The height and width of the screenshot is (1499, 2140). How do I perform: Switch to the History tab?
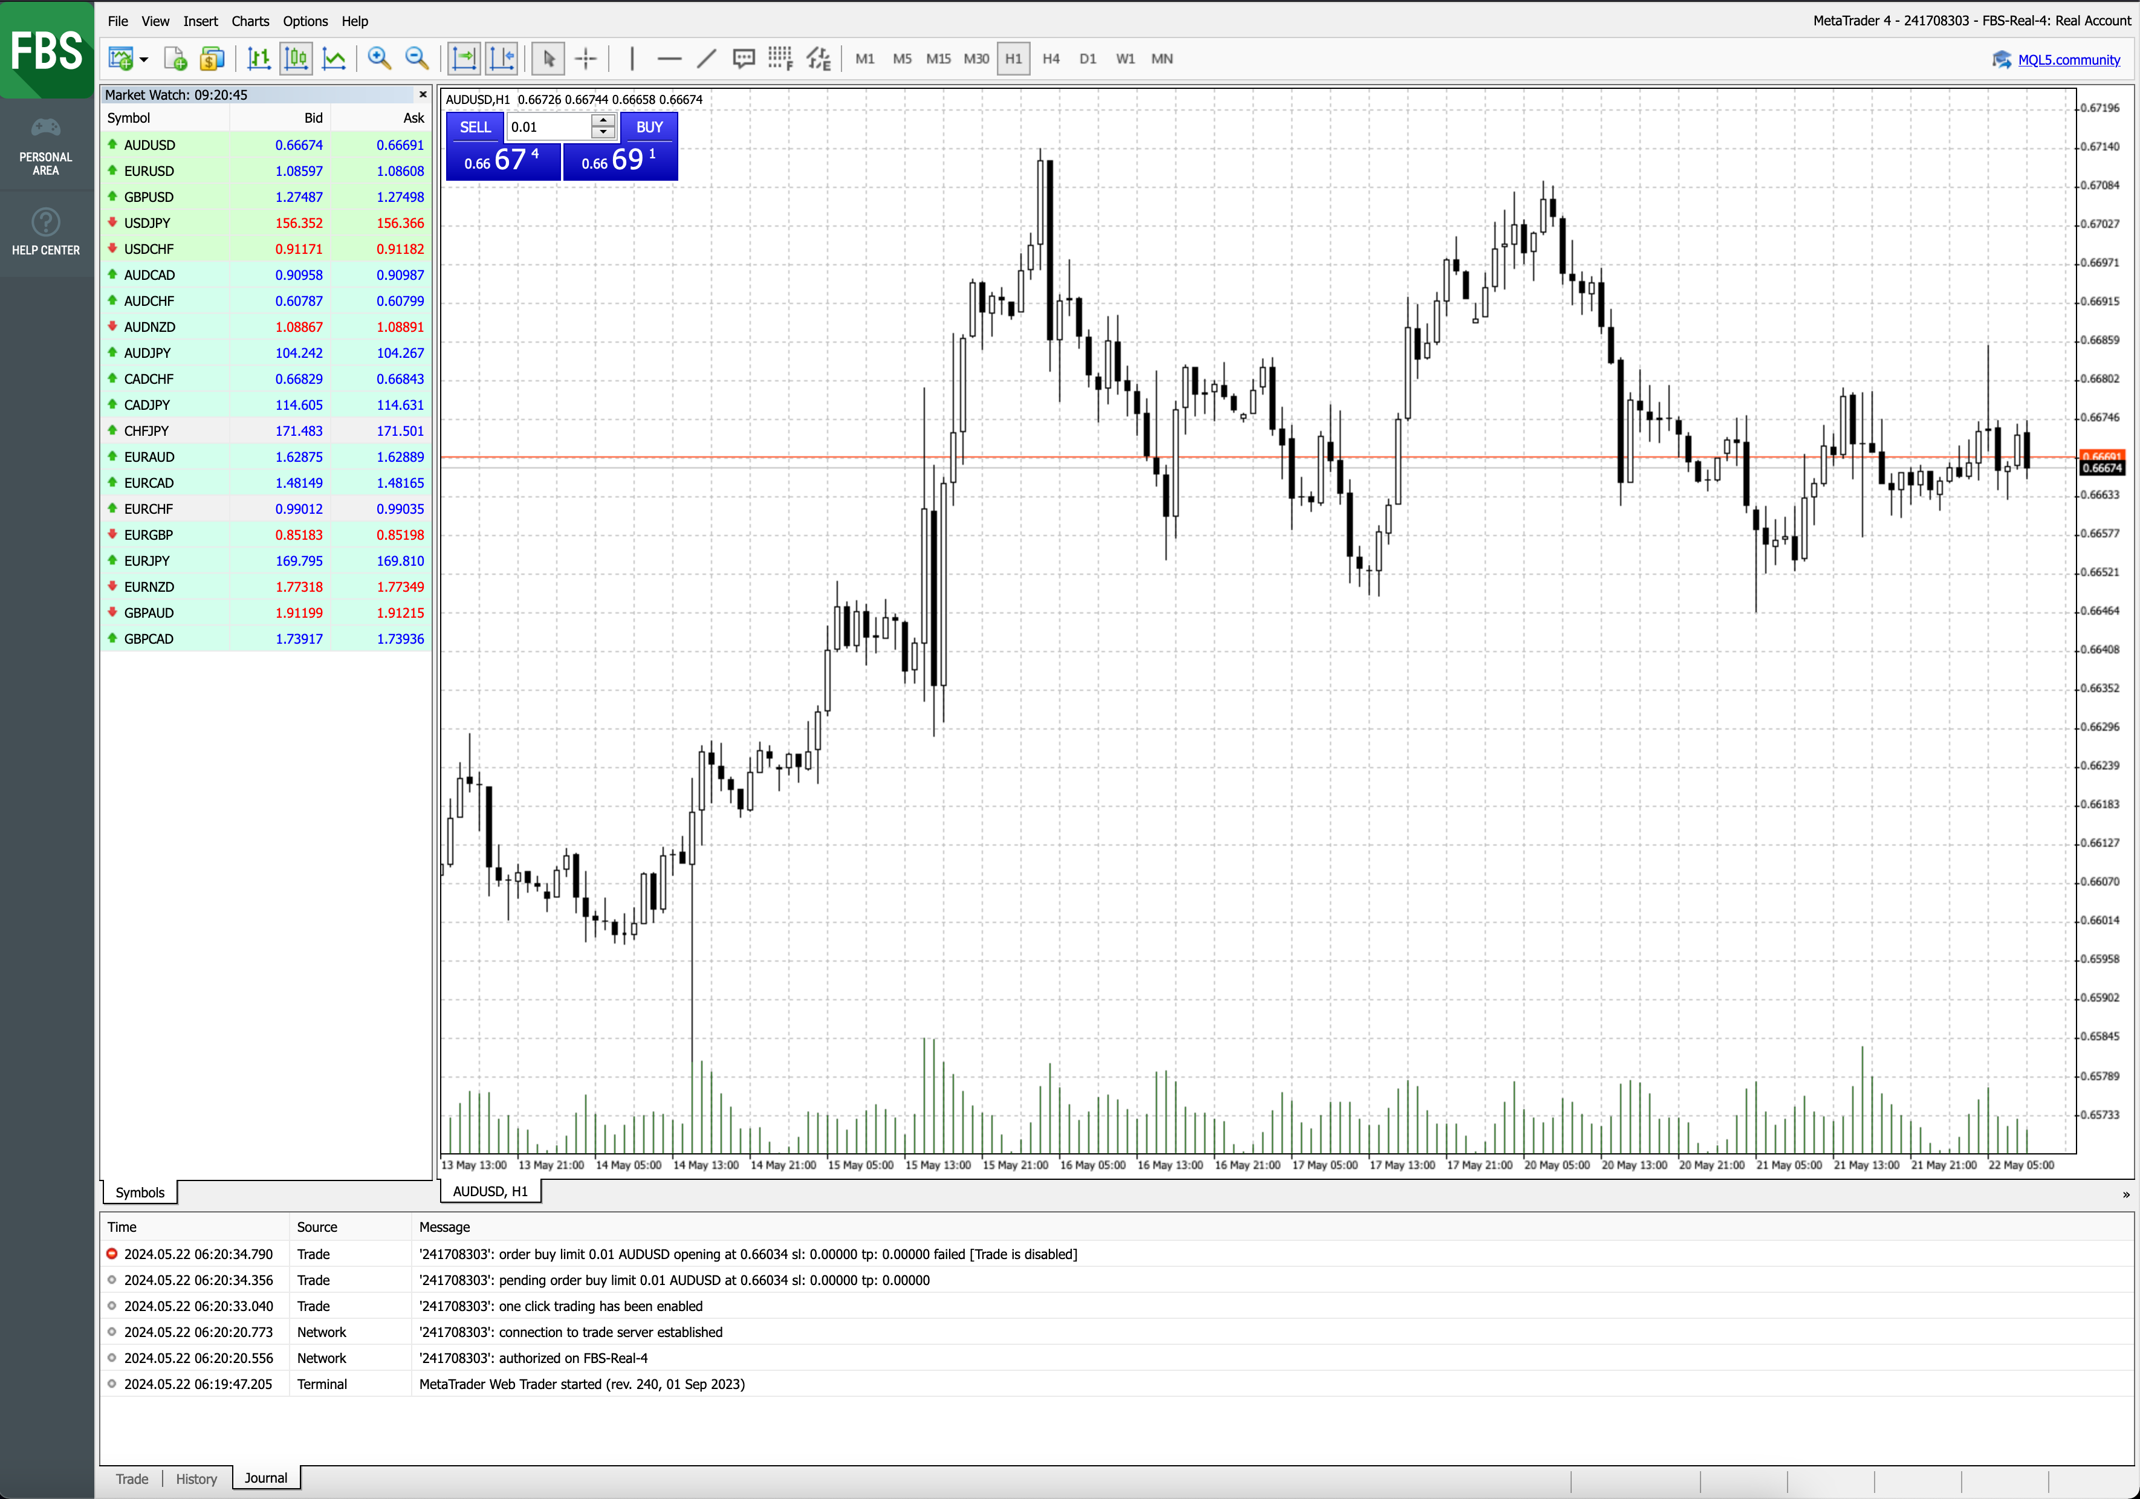click(x=196, y=1478)
